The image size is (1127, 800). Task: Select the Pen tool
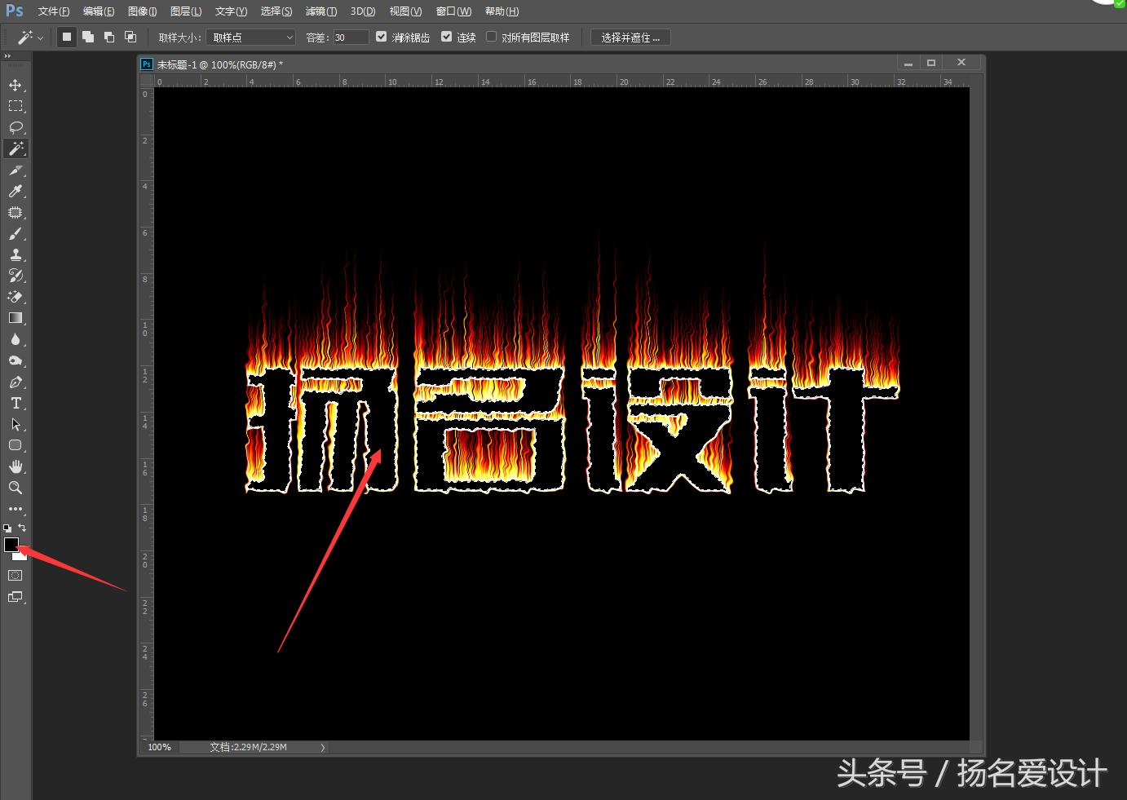[x=15, y=382]
